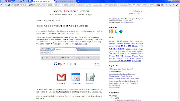Image resolution: width=180 pixels, height=101 pixels.
Task: Click the red extension icon in the address bar
Action: point(159,5)
